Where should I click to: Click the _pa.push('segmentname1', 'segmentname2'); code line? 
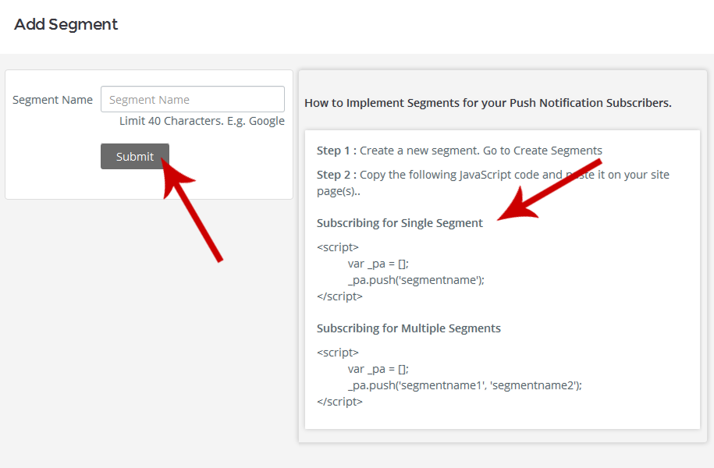[x=464, y=385]
